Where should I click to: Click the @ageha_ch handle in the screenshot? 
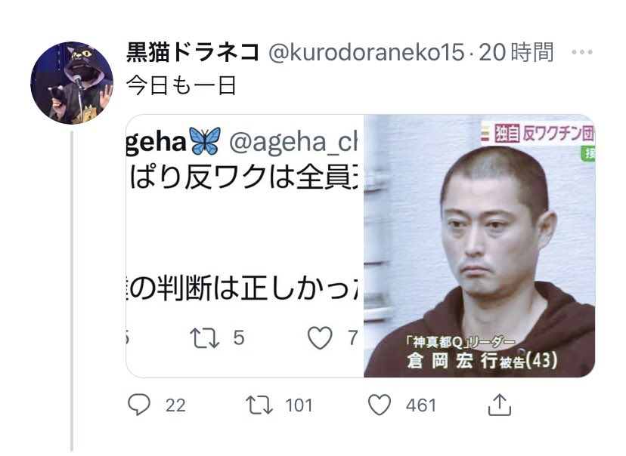pos(293,142)
